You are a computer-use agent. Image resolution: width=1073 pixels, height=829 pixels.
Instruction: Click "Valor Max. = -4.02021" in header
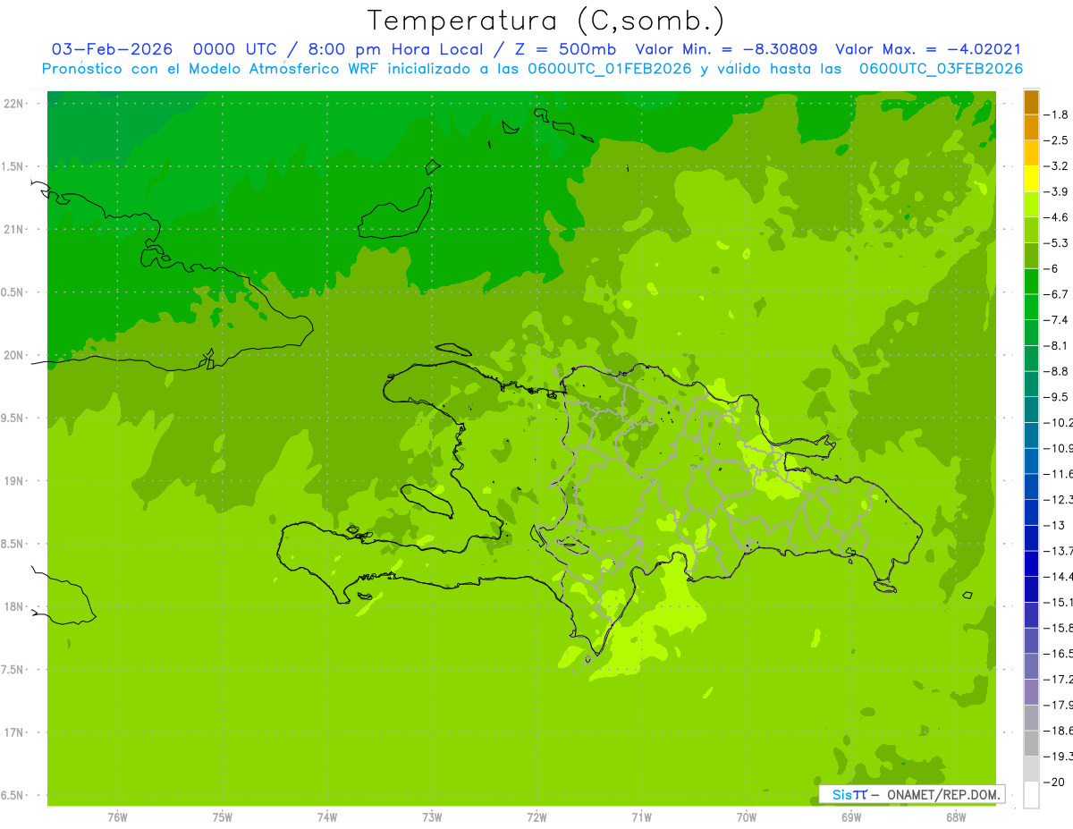point(928,49)
